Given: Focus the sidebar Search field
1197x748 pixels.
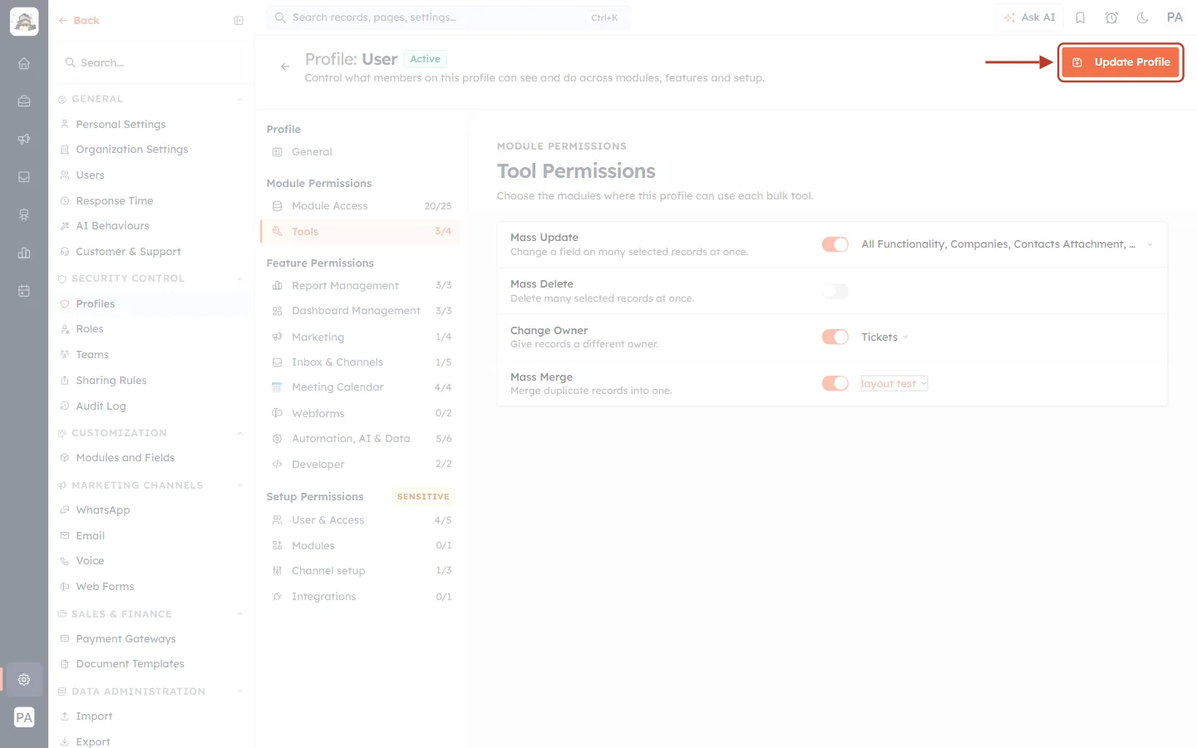Looking at the screenshot, I should click(151, 63).
